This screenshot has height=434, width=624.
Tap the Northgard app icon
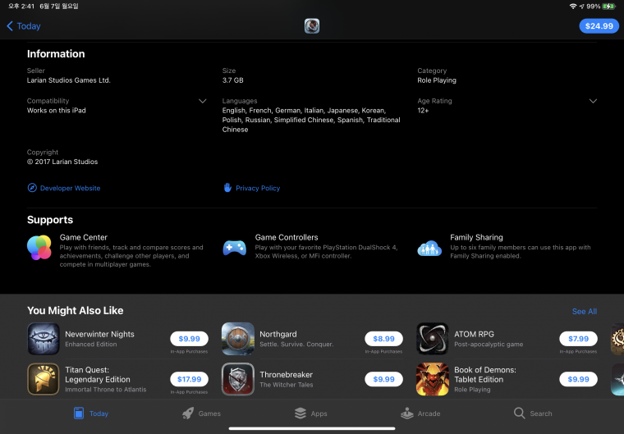click(238, 339)
